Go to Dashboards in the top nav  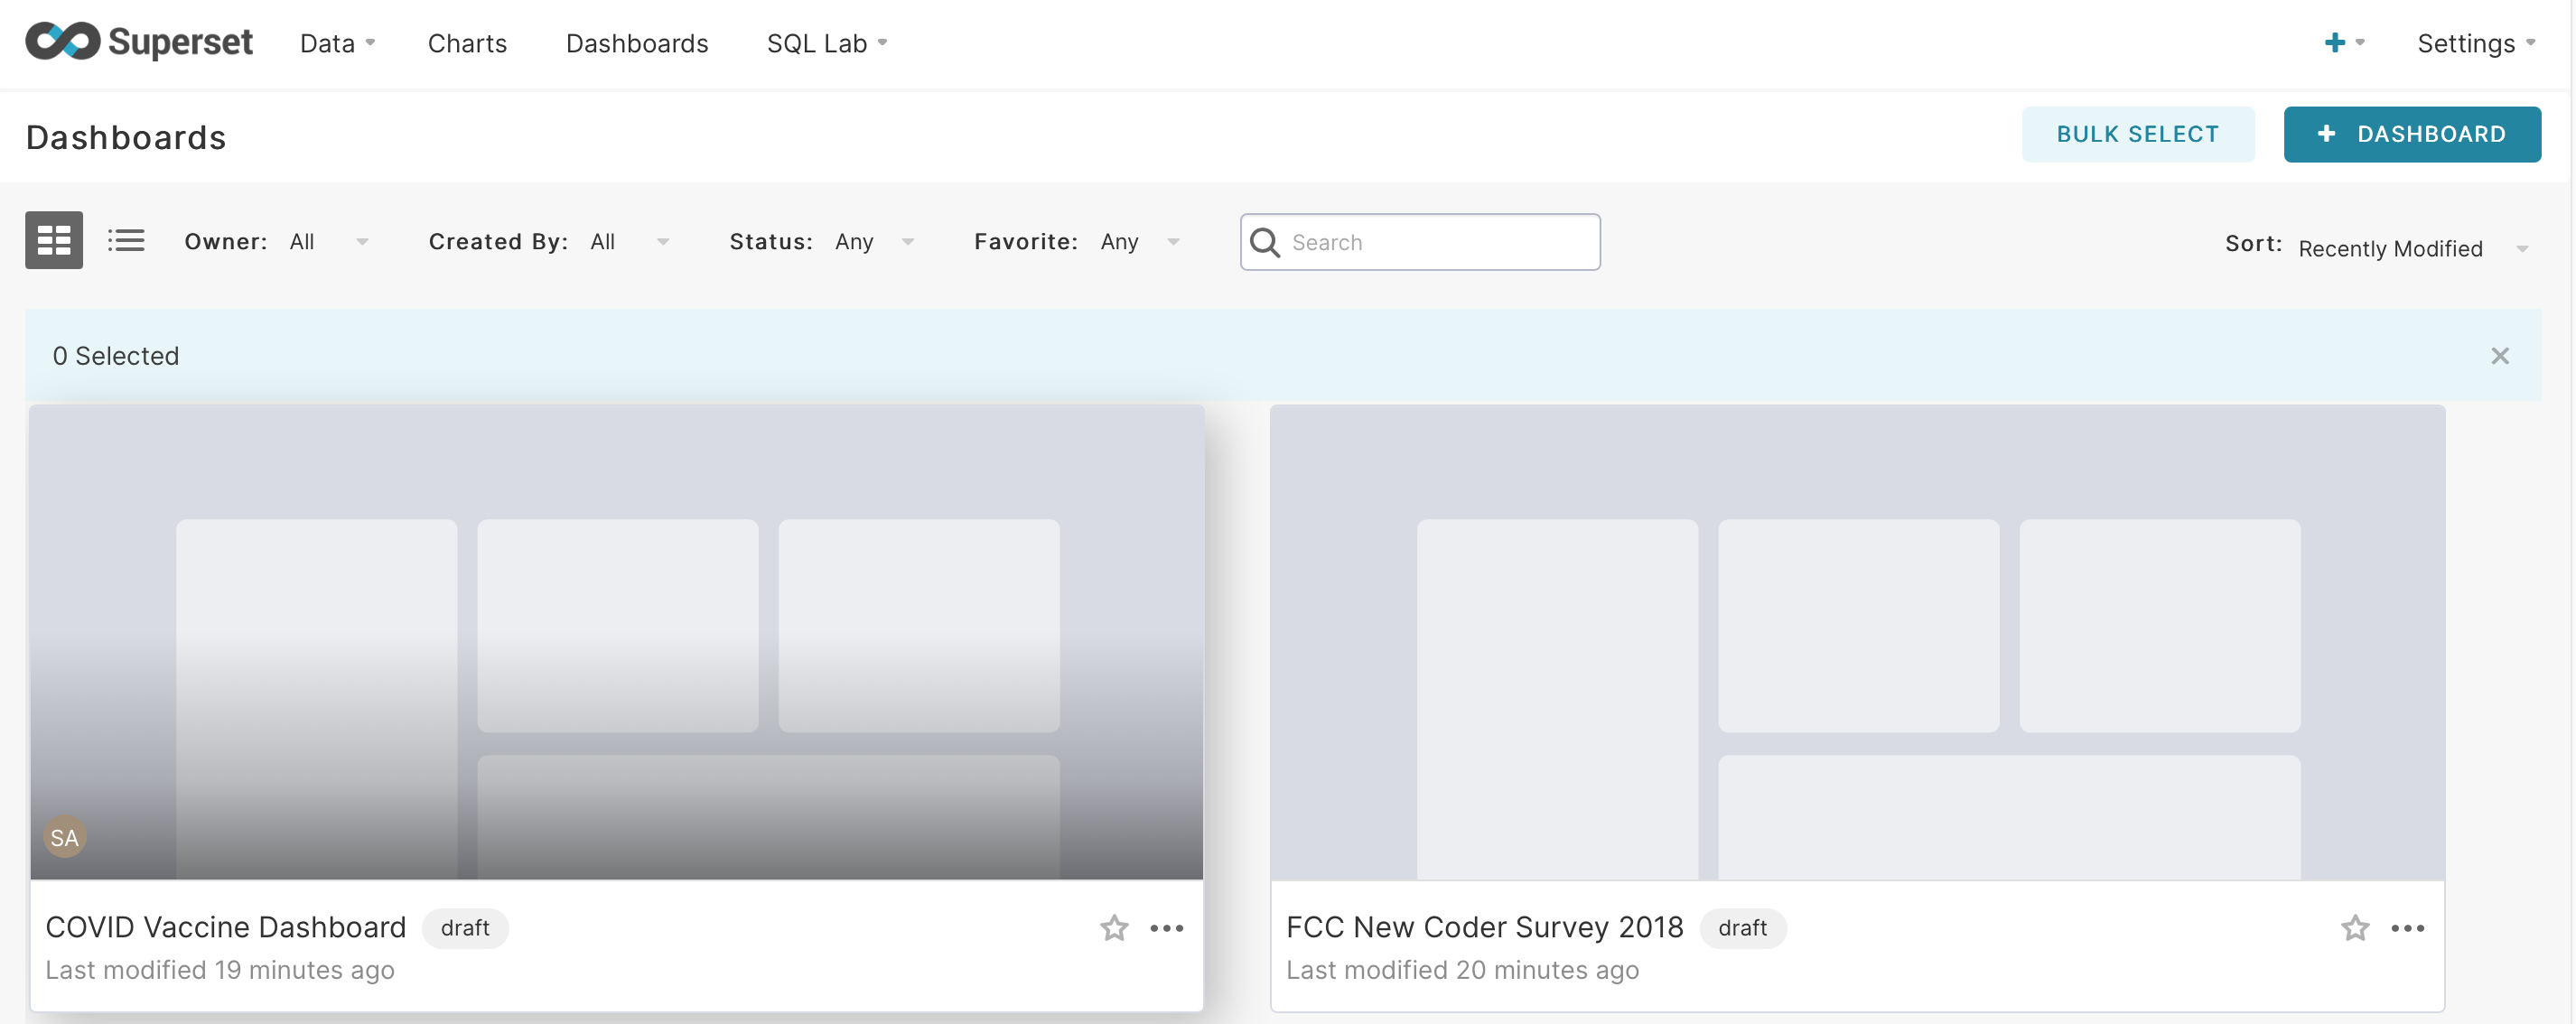[x=637, y=43]
